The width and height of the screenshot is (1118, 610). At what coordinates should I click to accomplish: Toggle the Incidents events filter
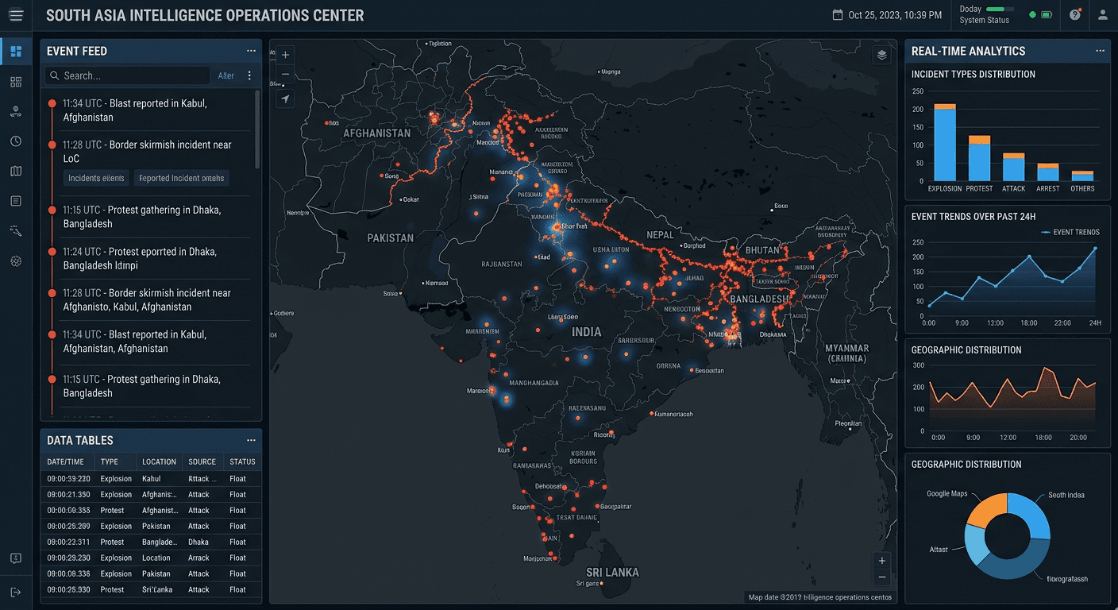[95, 178]
